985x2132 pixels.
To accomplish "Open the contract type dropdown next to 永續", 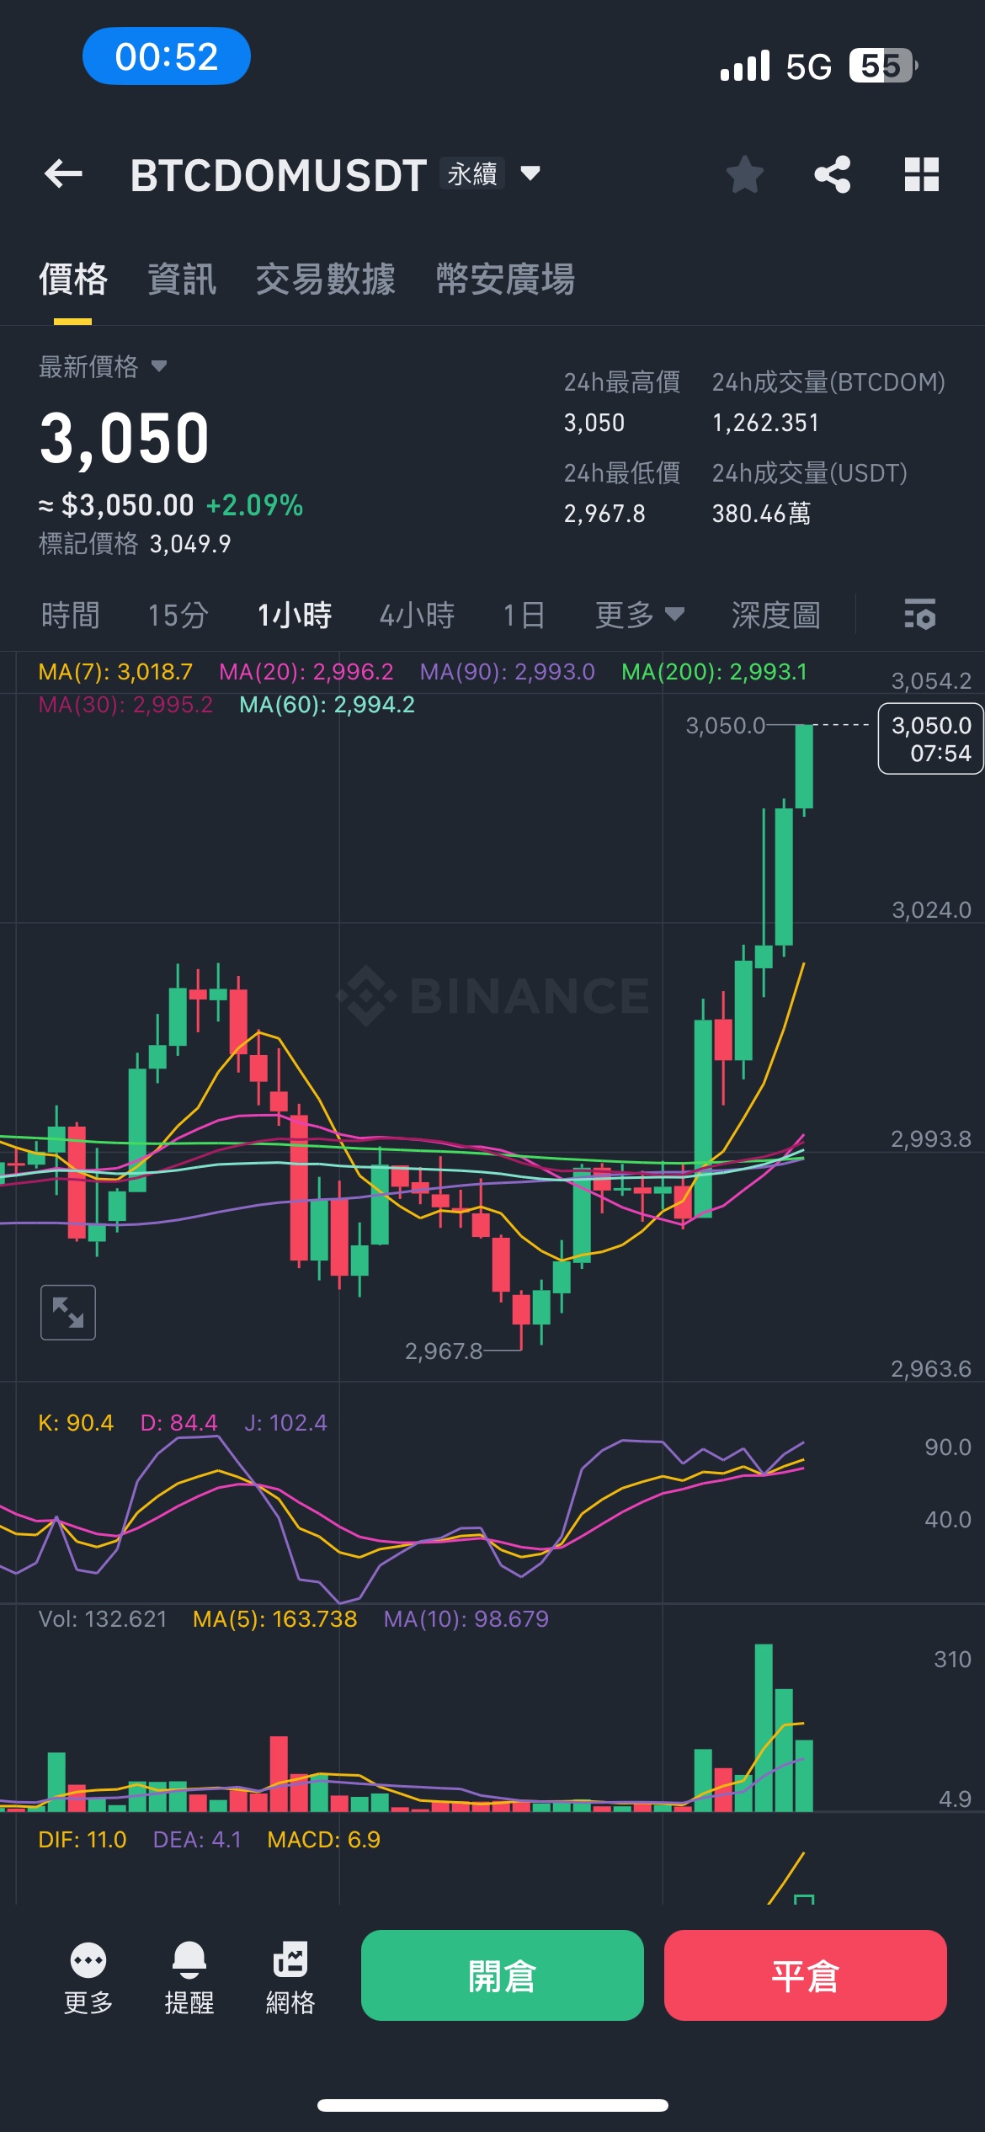I will point(530,173).
